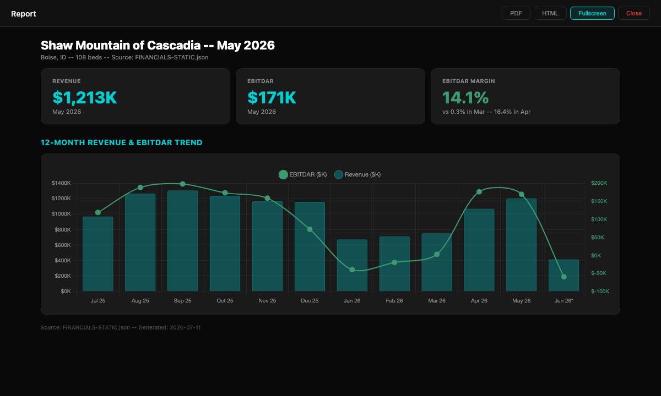Select the Nov 25 revenue bar
Image resolution: width=661 pixels, height=396 pixels.
(x=267, y=246)
